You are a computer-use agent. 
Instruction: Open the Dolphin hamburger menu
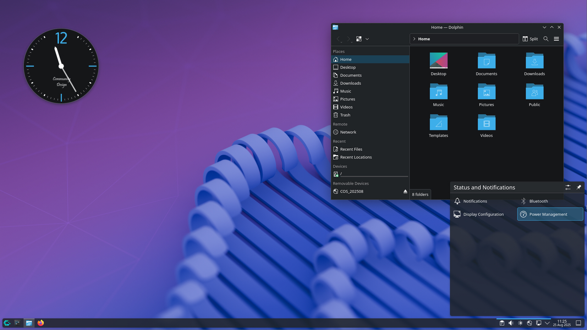click(556, 39)
